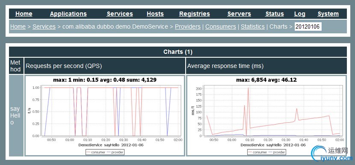Screen dimensions: 355x165
Task: Click the Method column header
Action: tap(16, 66)
